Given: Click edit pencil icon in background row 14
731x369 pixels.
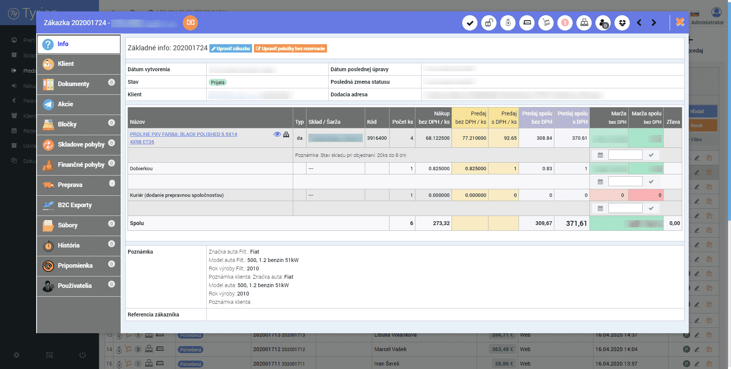Looking at the screenshot, I should 697,349.
